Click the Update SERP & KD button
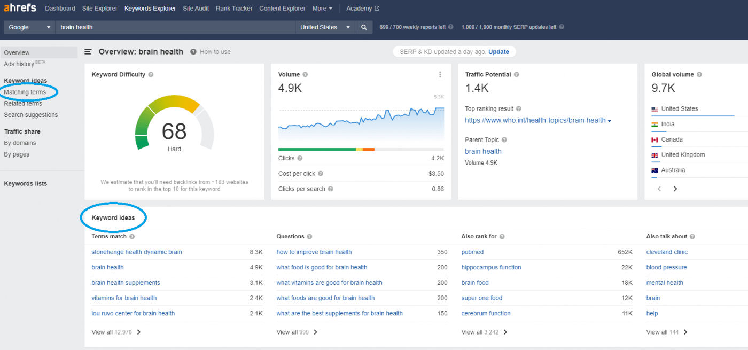 (x=498, y=52)
